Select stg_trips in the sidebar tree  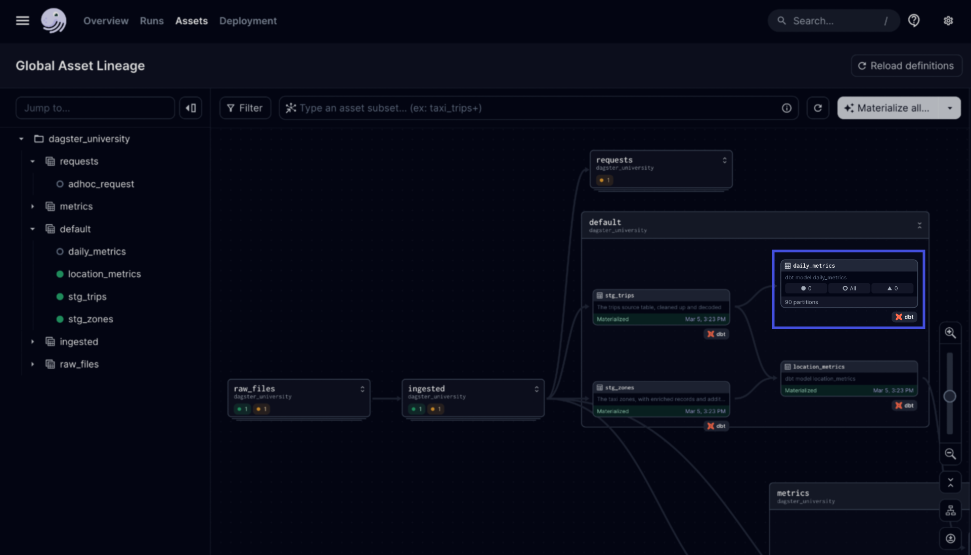(x=87, y=297)
